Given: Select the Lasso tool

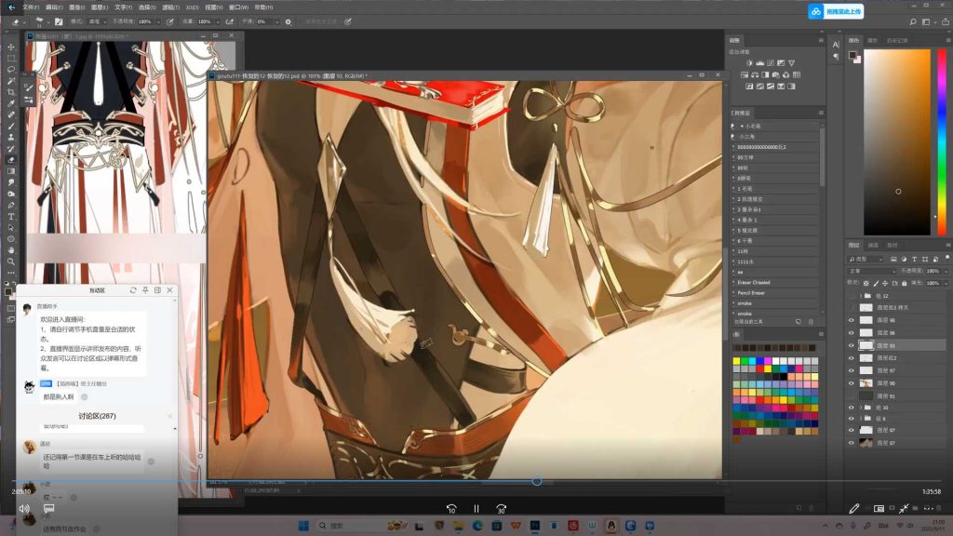Looking at the screenshot, I should click(x=11, y=69).
